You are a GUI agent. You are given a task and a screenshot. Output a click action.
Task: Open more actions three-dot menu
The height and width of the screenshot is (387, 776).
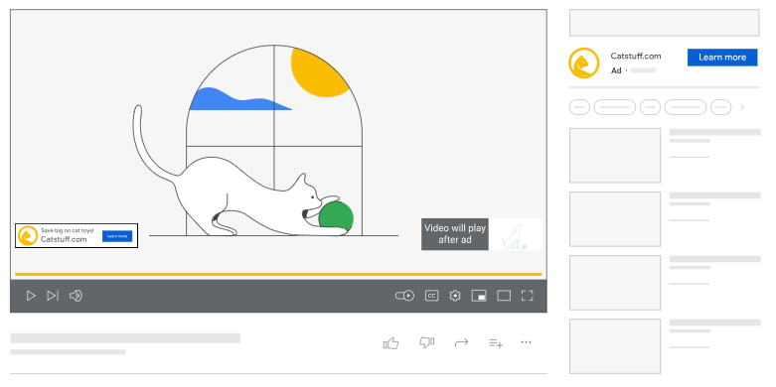click(526, 342)
